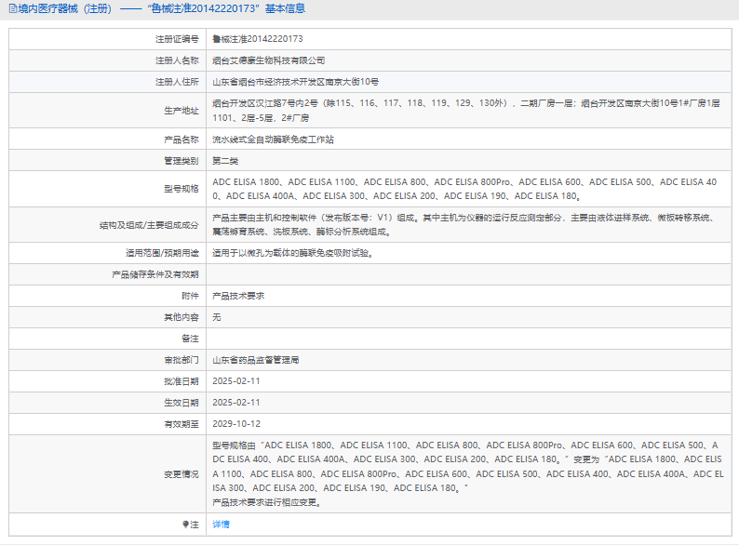Click the 结构及组成/主要组成成分 label
The image size is (739, 545).
pos(149,225)
